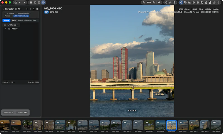Click the 4032 x 3024 dimensions text
The height and width of the screenshot is (134, 223).
[184, 9]
